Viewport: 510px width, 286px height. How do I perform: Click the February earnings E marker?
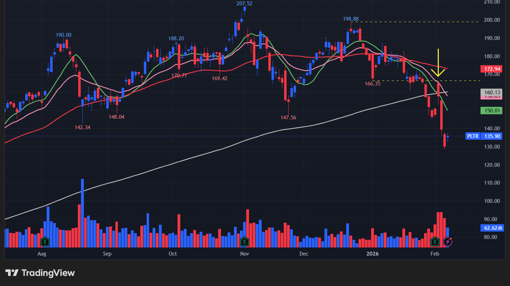(435, 242)
